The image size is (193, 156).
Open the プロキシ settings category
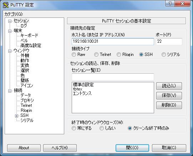coord(27,100)
